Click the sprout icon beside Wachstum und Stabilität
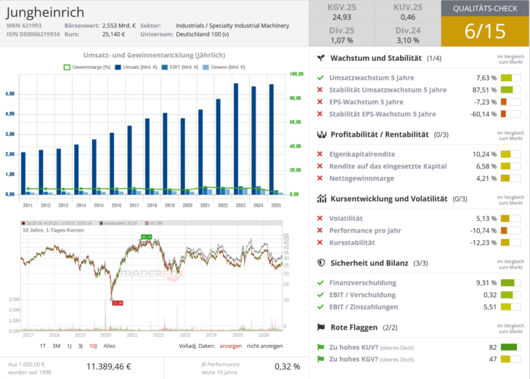Viewport: 530px width, 379px height. (321, 58)
